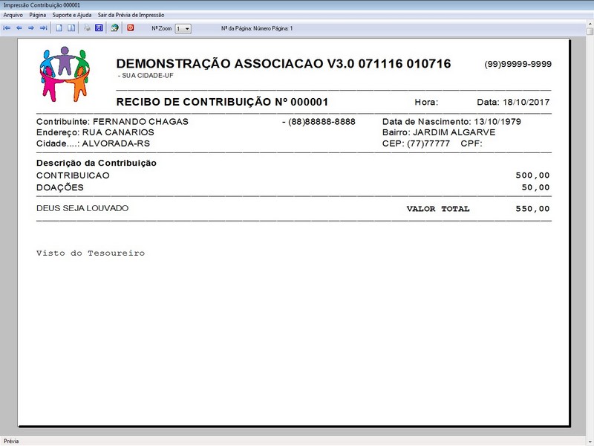Click Bairro: JARDIM ALGARVE text
This screenshot has width=594, height=446.
439,132
